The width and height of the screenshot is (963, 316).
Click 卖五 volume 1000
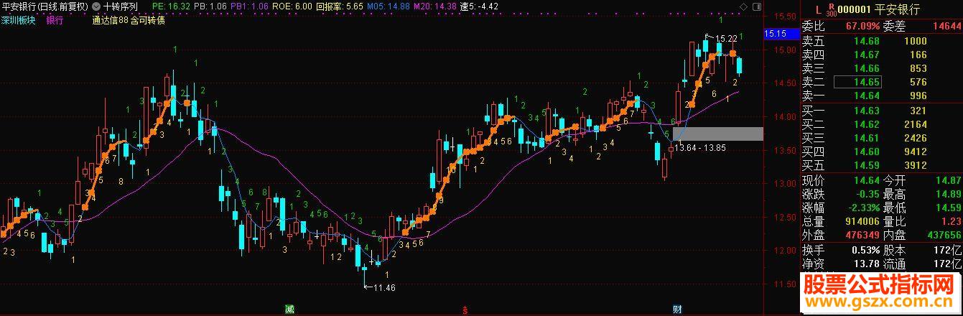pos(915,42)
